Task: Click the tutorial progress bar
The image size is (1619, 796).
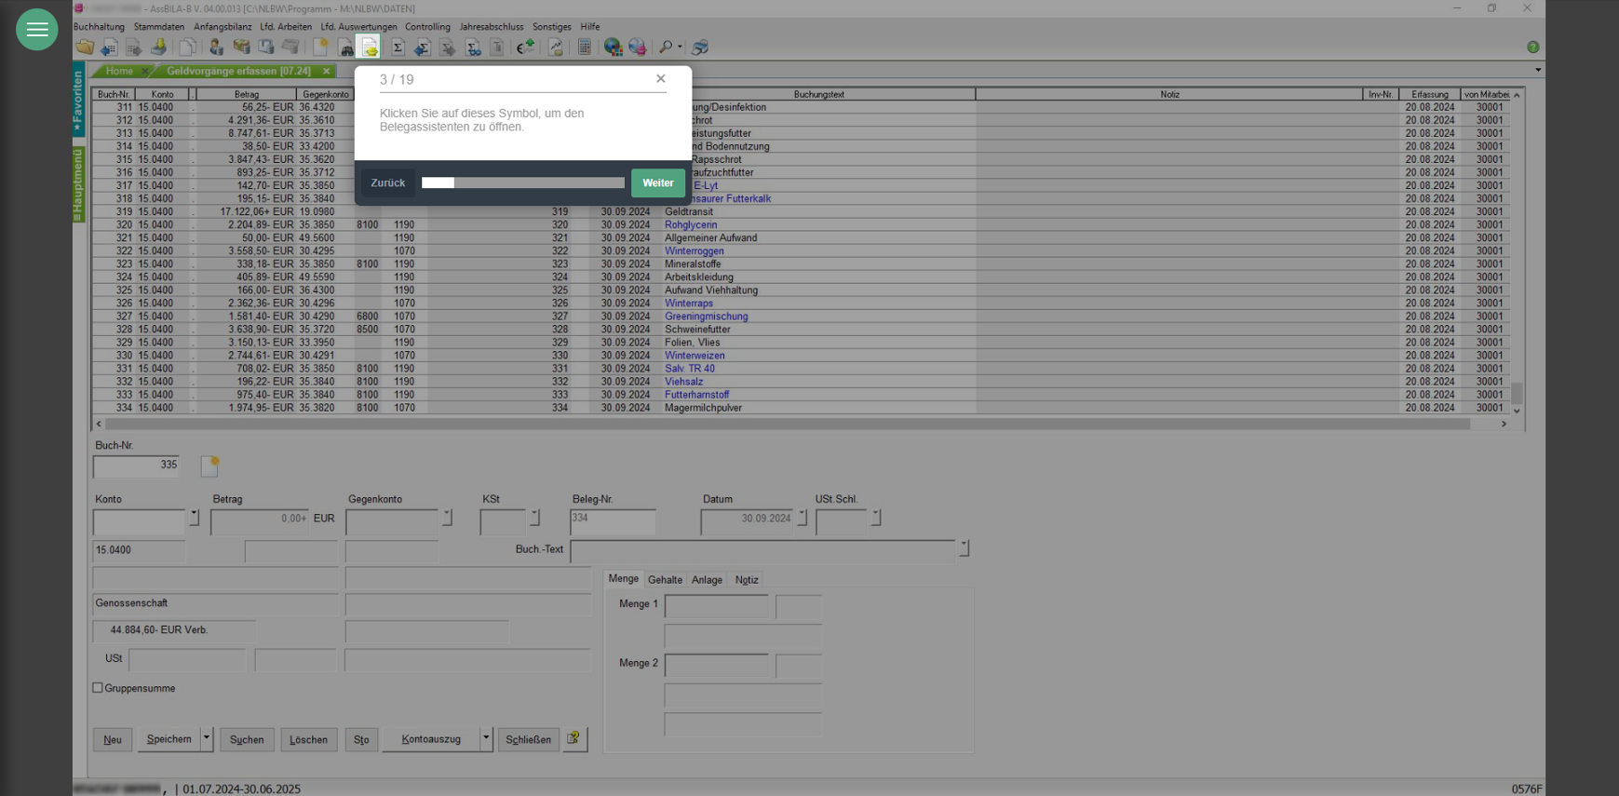Action: coord(522,183)
